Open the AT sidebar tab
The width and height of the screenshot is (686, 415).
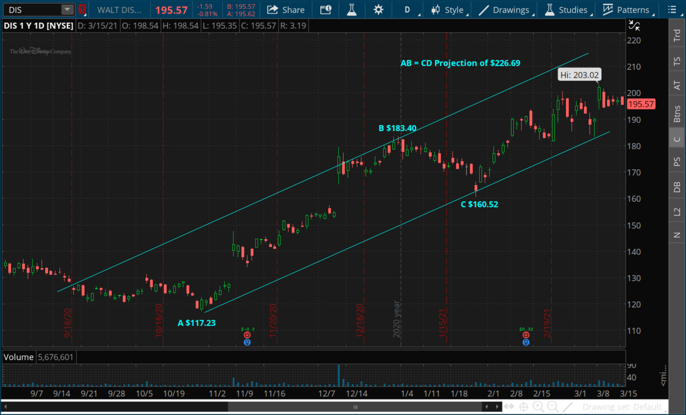(677, 85)
